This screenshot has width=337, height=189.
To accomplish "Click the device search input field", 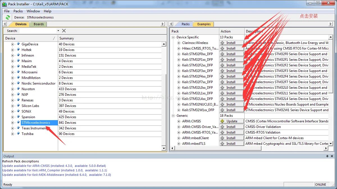I will 38,31.
